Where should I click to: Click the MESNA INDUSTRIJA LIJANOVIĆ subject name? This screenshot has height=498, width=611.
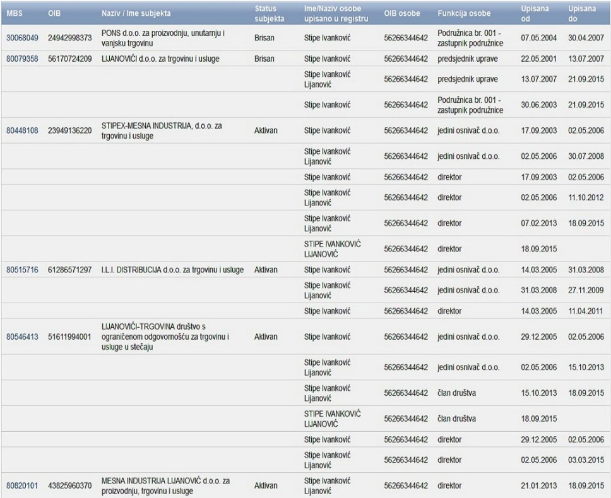point(165,486)
